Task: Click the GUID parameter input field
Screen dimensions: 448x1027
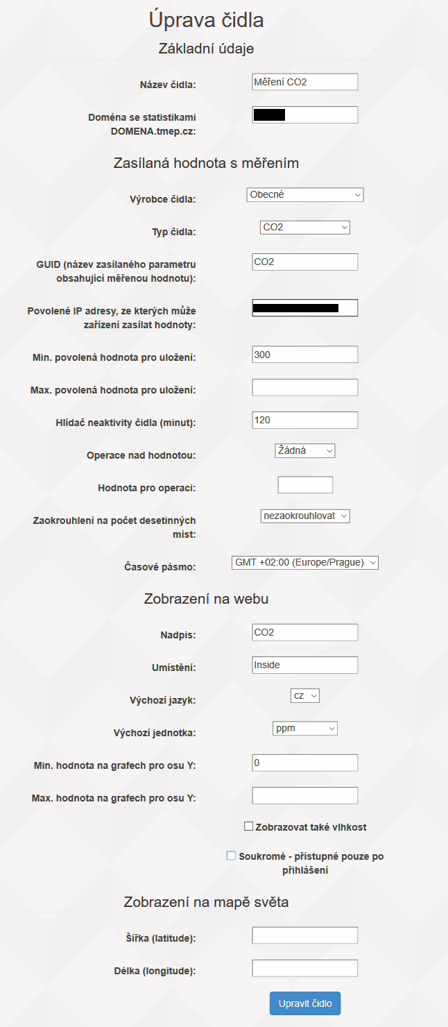Action: (305, 262)
